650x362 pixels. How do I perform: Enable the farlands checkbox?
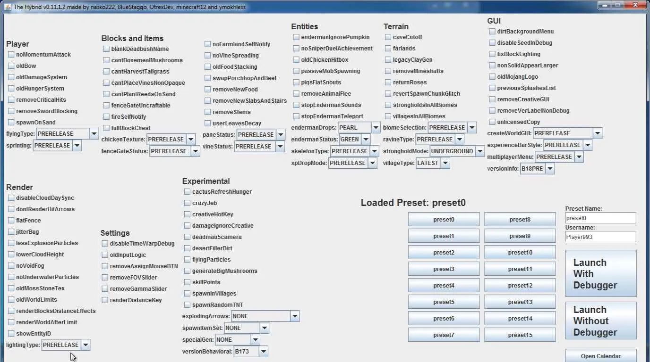point(388,49)
